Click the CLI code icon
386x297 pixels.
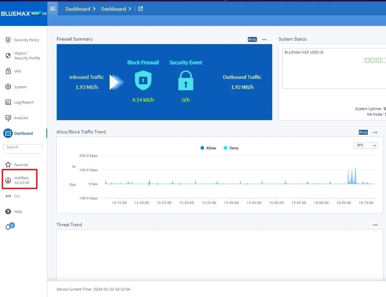click(8, 196)
